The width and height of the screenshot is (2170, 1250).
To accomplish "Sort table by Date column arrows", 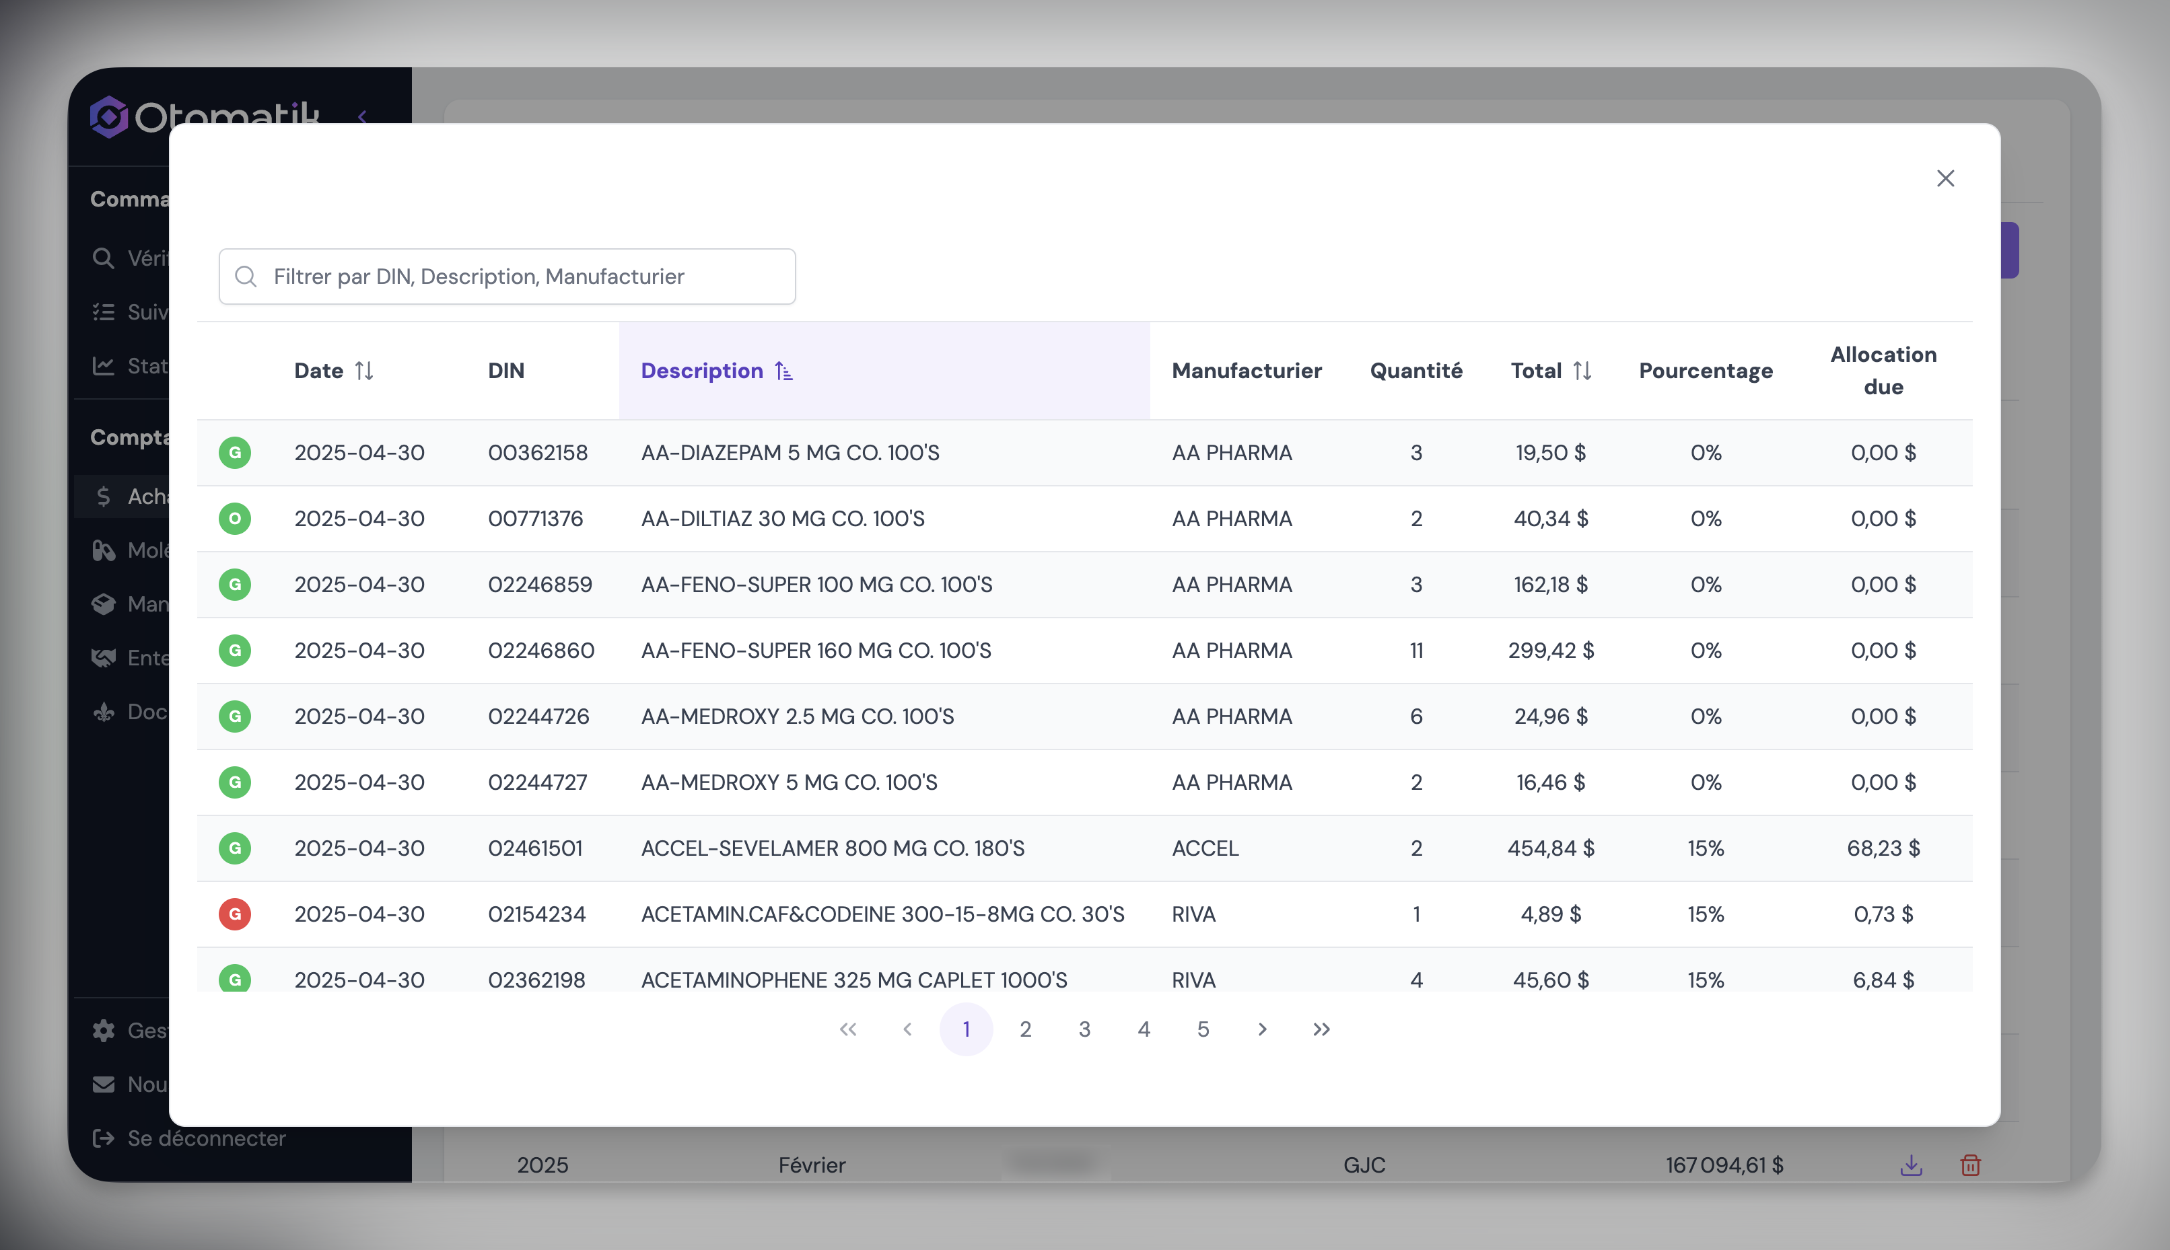I will point(364,371).
